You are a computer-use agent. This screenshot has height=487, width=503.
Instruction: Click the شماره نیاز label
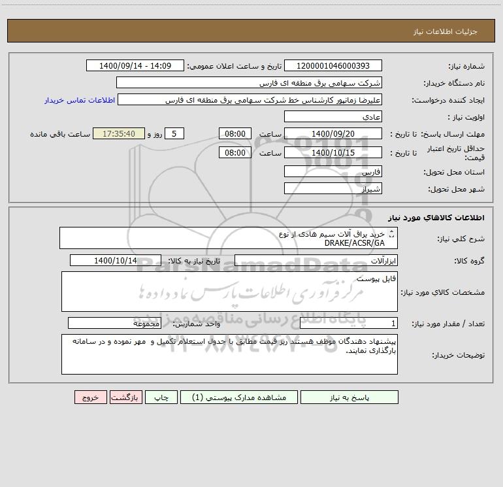point(466,66)
